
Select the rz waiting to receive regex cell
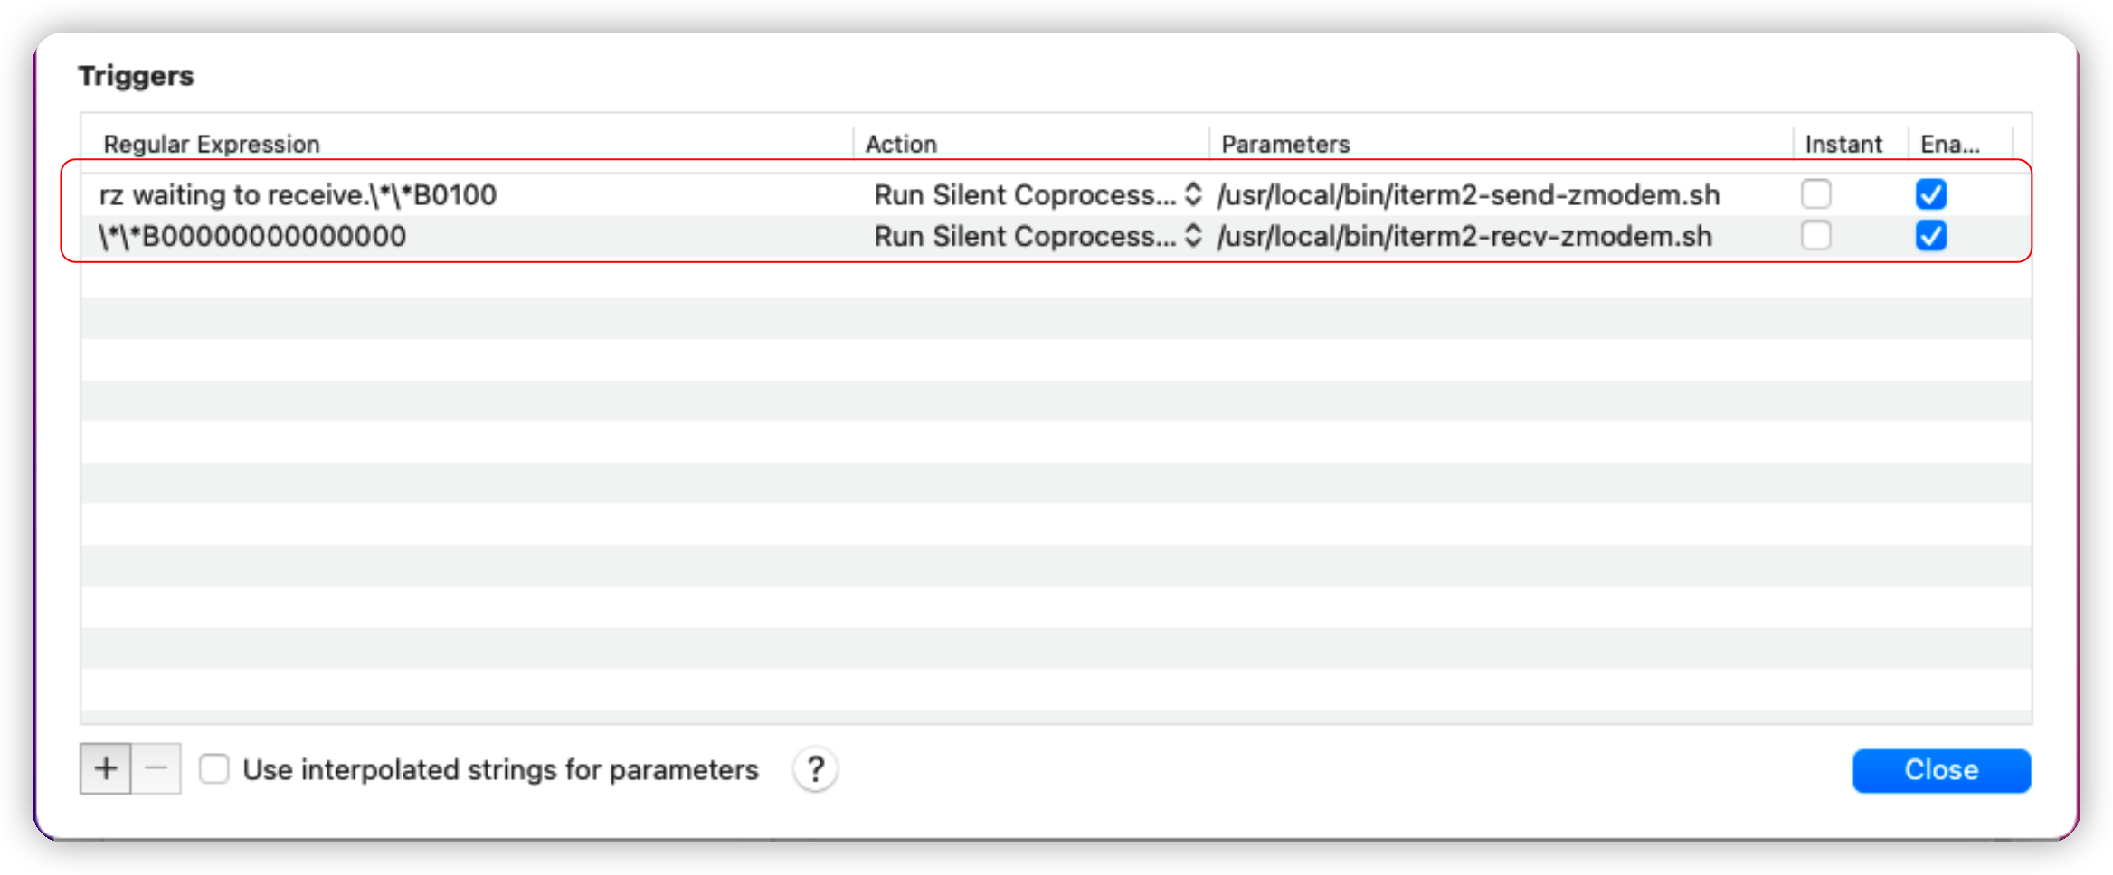(x=298, y=195)
